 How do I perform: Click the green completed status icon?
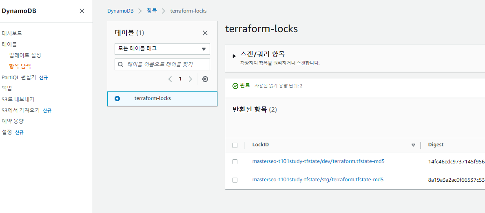coord(235,86)
